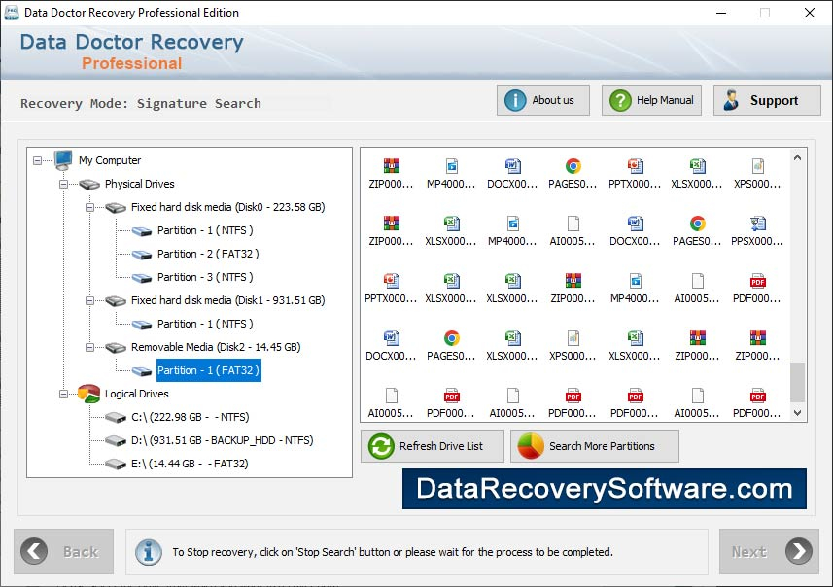The height and width of the screenshot is (587, 833).
Task: Click the Search More Partitions button
Action: 594,446
